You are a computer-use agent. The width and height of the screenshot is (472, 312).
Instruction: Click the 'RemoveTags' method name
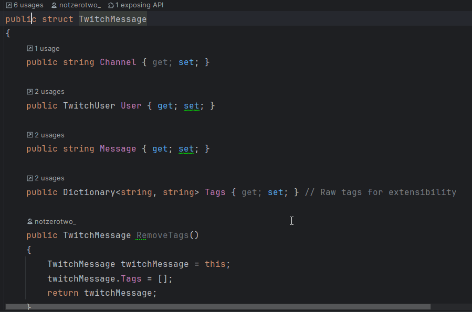tap(163, 235)
